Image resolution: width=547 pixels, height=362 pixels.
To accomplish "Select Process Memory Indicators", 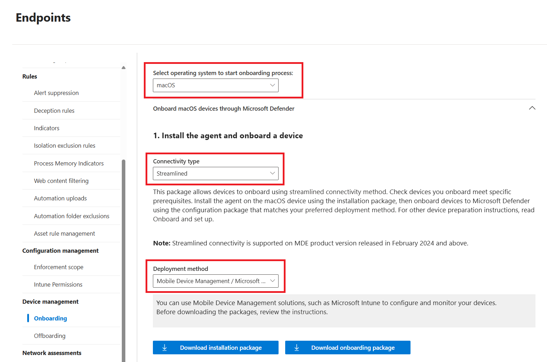I will coord(69,163).
